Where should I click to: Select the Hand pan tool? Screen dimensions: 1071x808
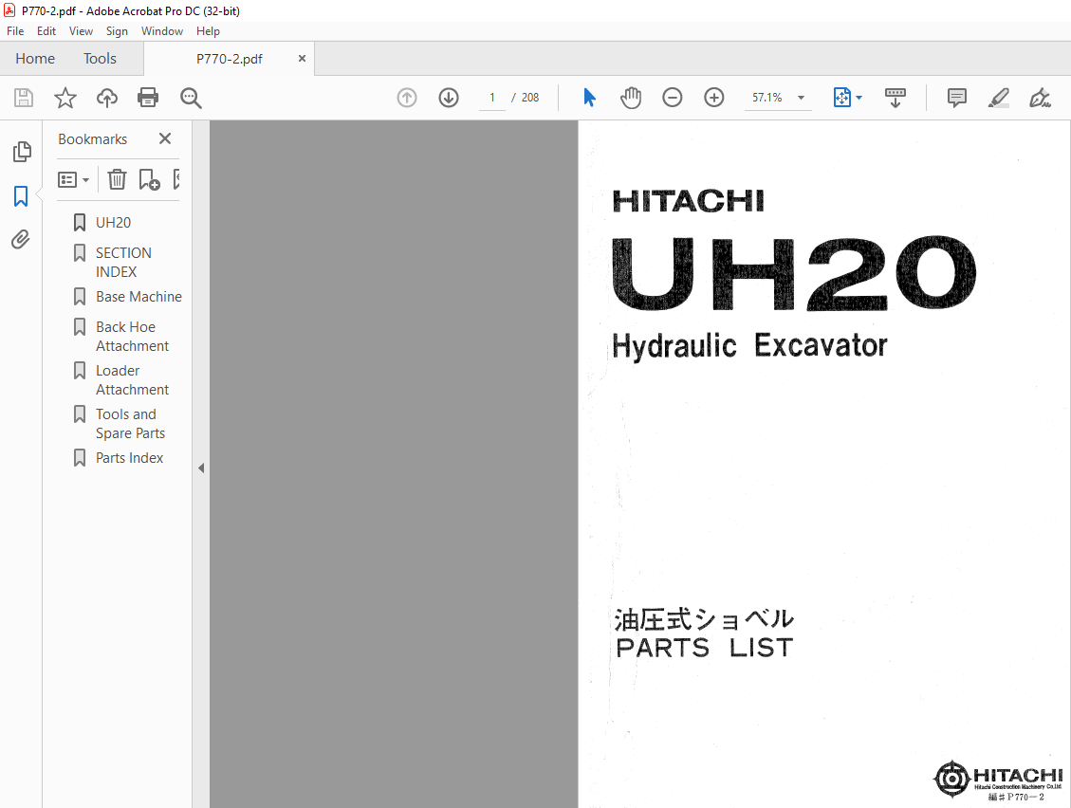631,98
